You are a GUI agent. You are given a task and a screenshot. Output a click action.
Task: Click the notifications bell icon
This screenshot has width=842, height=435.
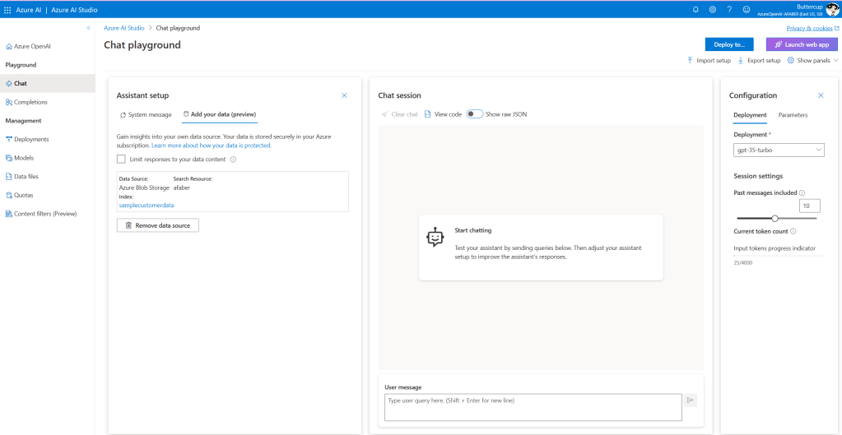click(695, 9)
